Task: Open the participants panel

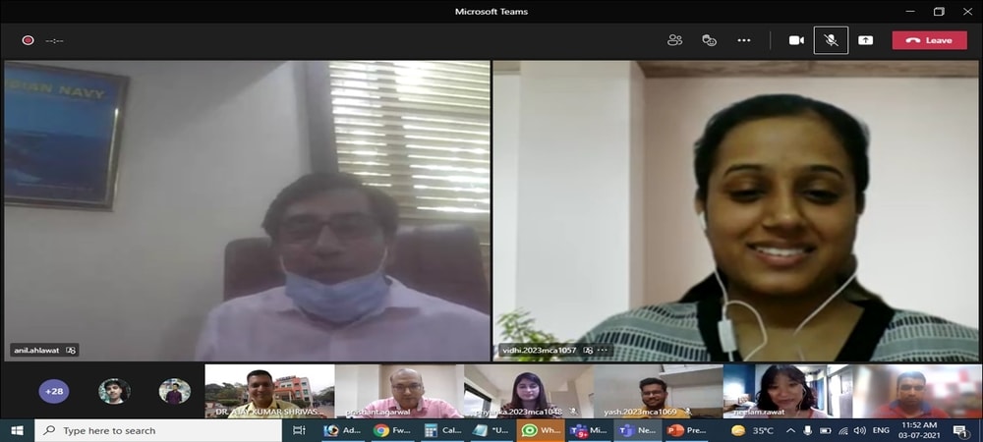Action: (674, 40)
